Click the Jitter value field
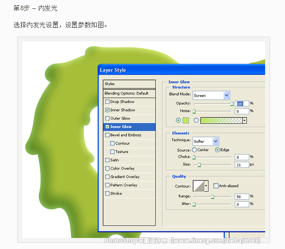 pyautogui.click(x=242, y=204)
